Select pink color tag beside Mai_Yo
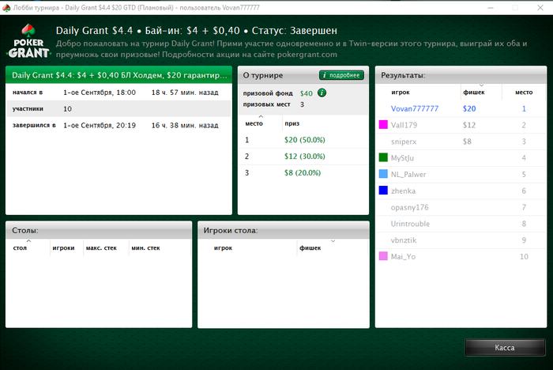The image size is (553, 370). point(383,256)
